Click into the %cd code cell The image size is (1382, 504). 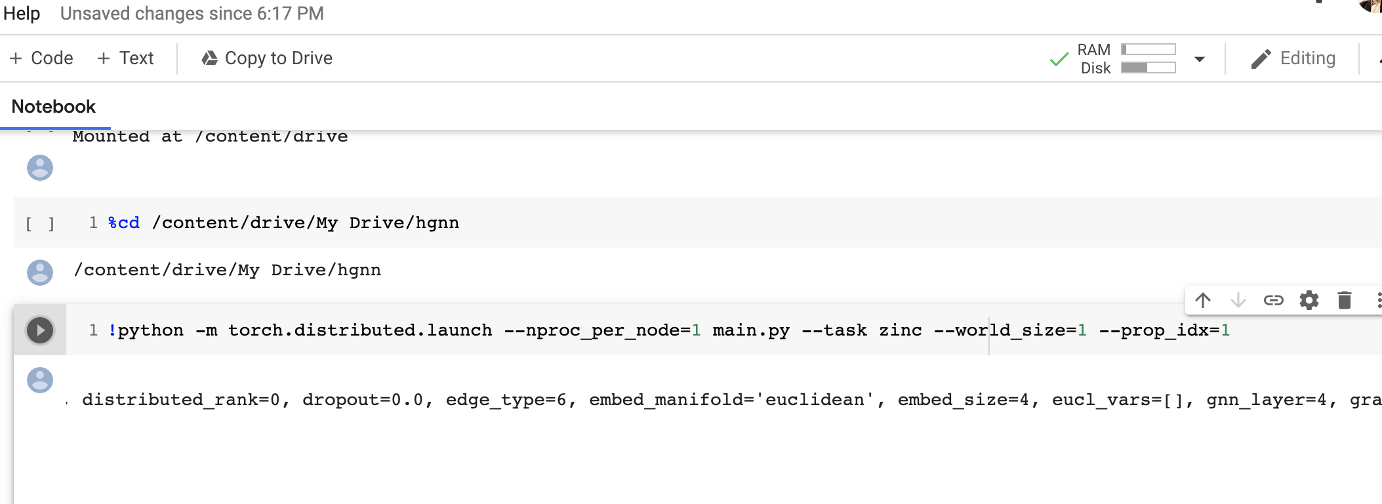302,222
